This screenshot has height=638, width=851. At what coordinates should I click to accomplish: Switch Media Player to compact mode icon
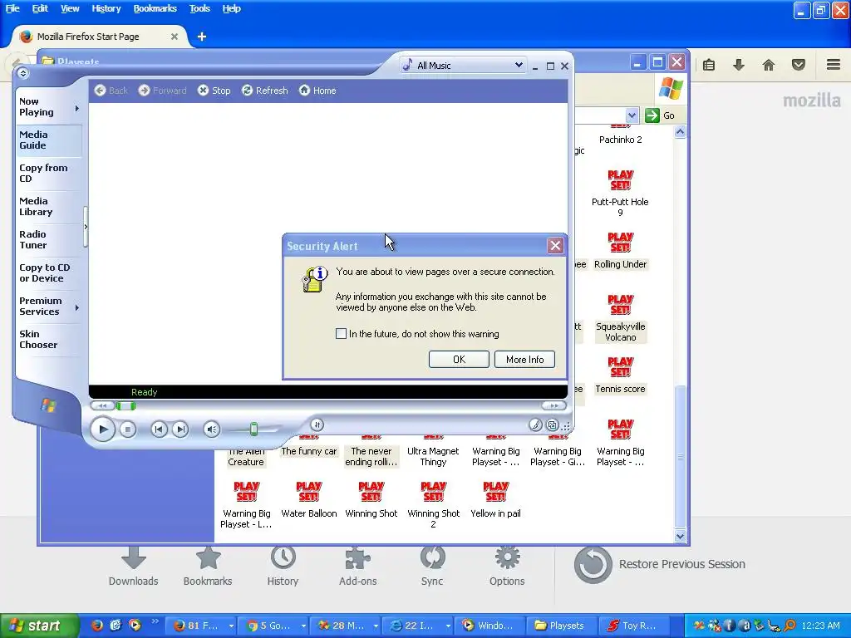(x=552, y=425)
